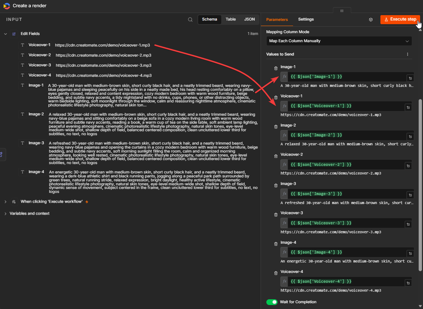Reset the Image-2 expression field
Image resolution: width=423 pixels, height=309 pixels.
[410, 137]
